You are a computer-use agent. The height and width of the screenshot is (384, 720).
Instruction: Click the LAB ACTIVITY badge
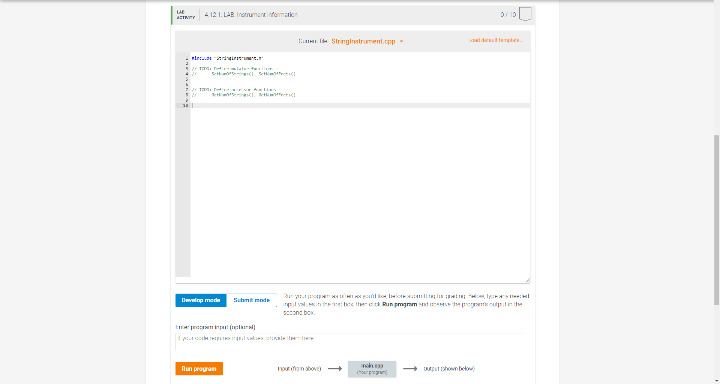coord(185,15)
